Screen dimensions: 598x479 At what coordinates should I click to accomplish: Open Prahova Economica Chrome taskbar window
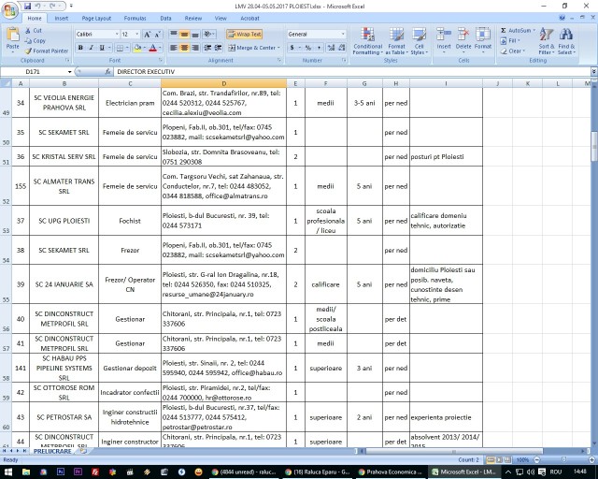(391, 472)
